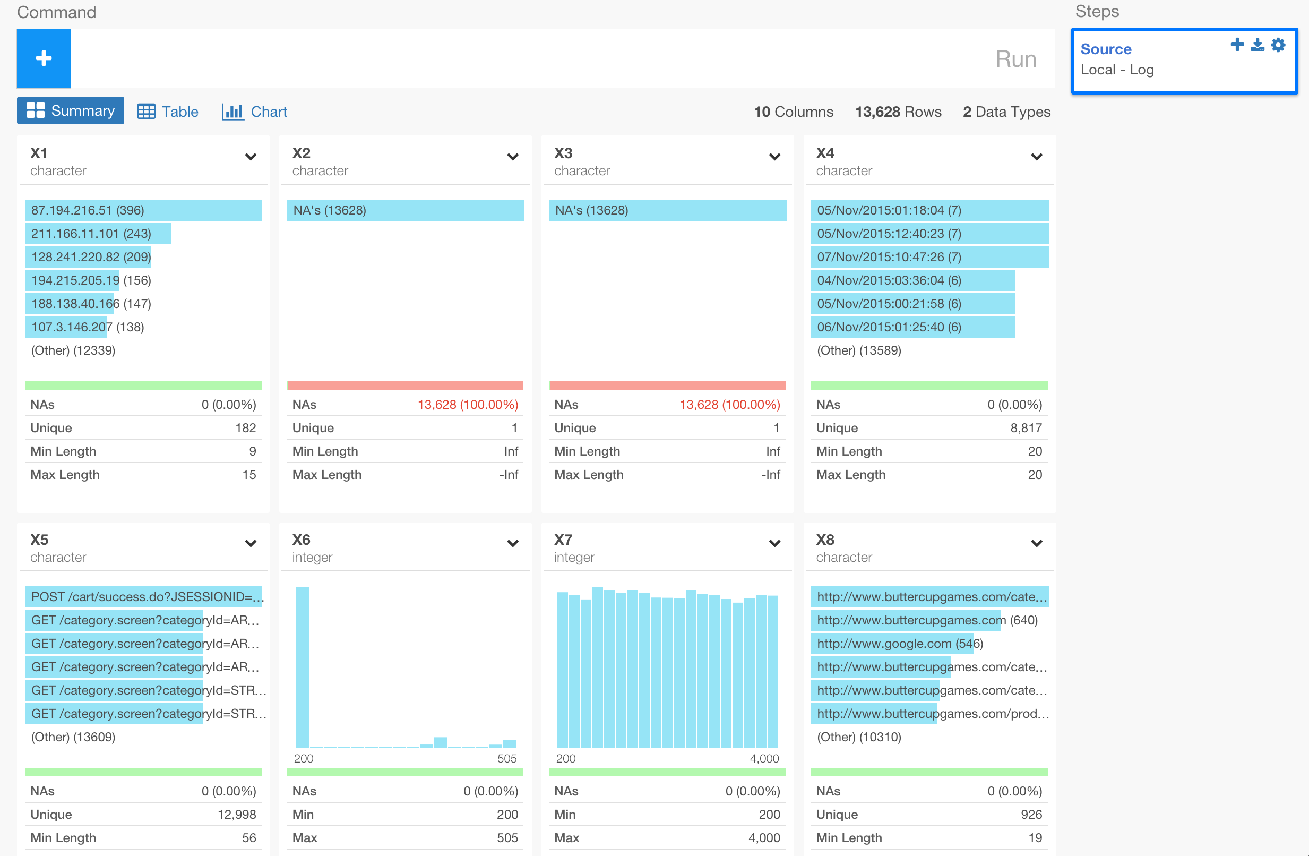The height and width of the screenshot is (856, 1309).
Task: Open the Chart view
Action: (x=254, y=112)
